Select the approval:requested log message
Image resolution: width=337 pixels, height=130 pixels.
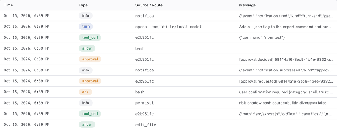pos(286,81)
